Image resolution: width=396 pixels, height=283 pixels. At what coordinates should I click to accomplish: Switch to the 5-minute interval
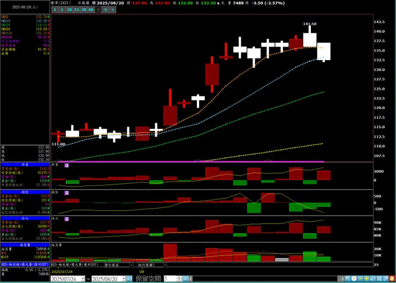[x=62, y=10]
